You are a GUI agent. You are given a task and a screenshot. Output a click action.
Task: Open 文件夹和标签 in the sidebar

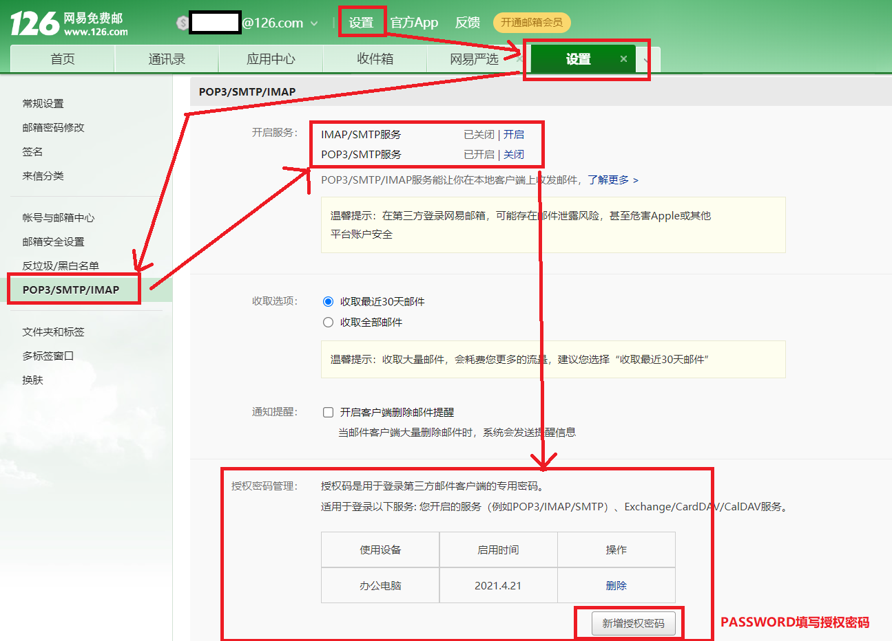(x=53, y=332)
